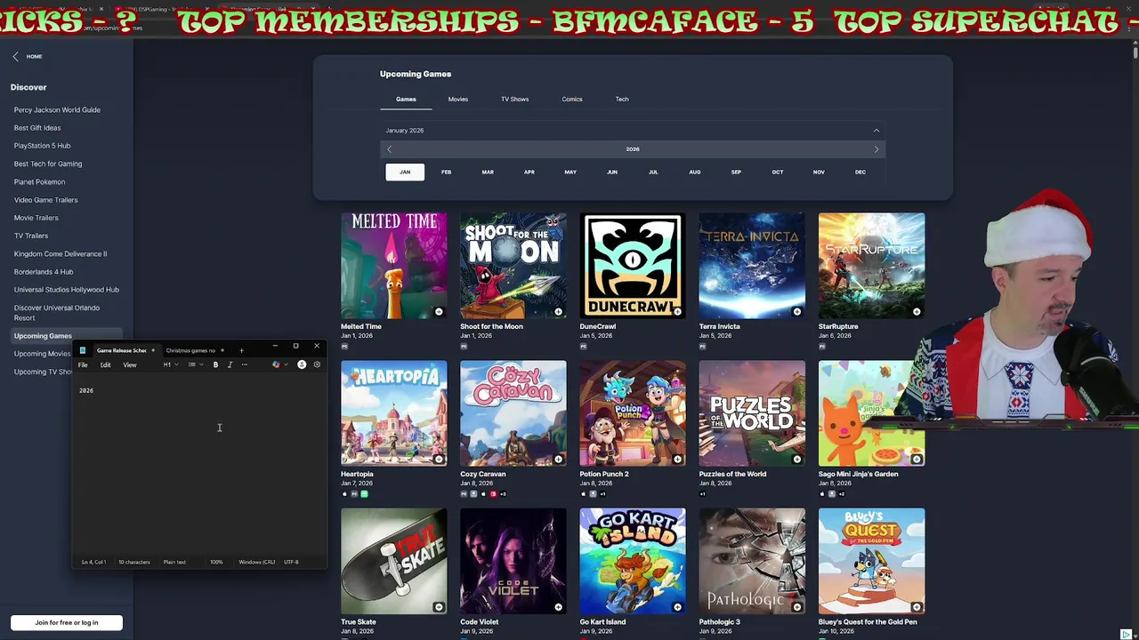The width and height of the screenshot is (1139, 640).
Task: Open Kingdom Come Deliverance II link
Action: (61, 253)
